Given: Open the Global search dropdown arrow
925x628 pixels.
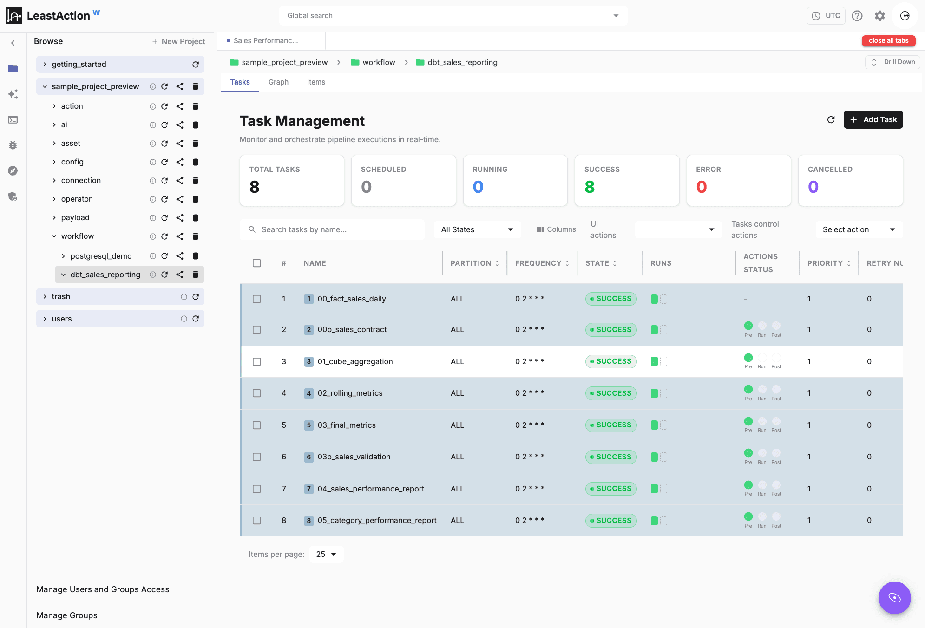Looking at the screenshot, I should [616, 16].
